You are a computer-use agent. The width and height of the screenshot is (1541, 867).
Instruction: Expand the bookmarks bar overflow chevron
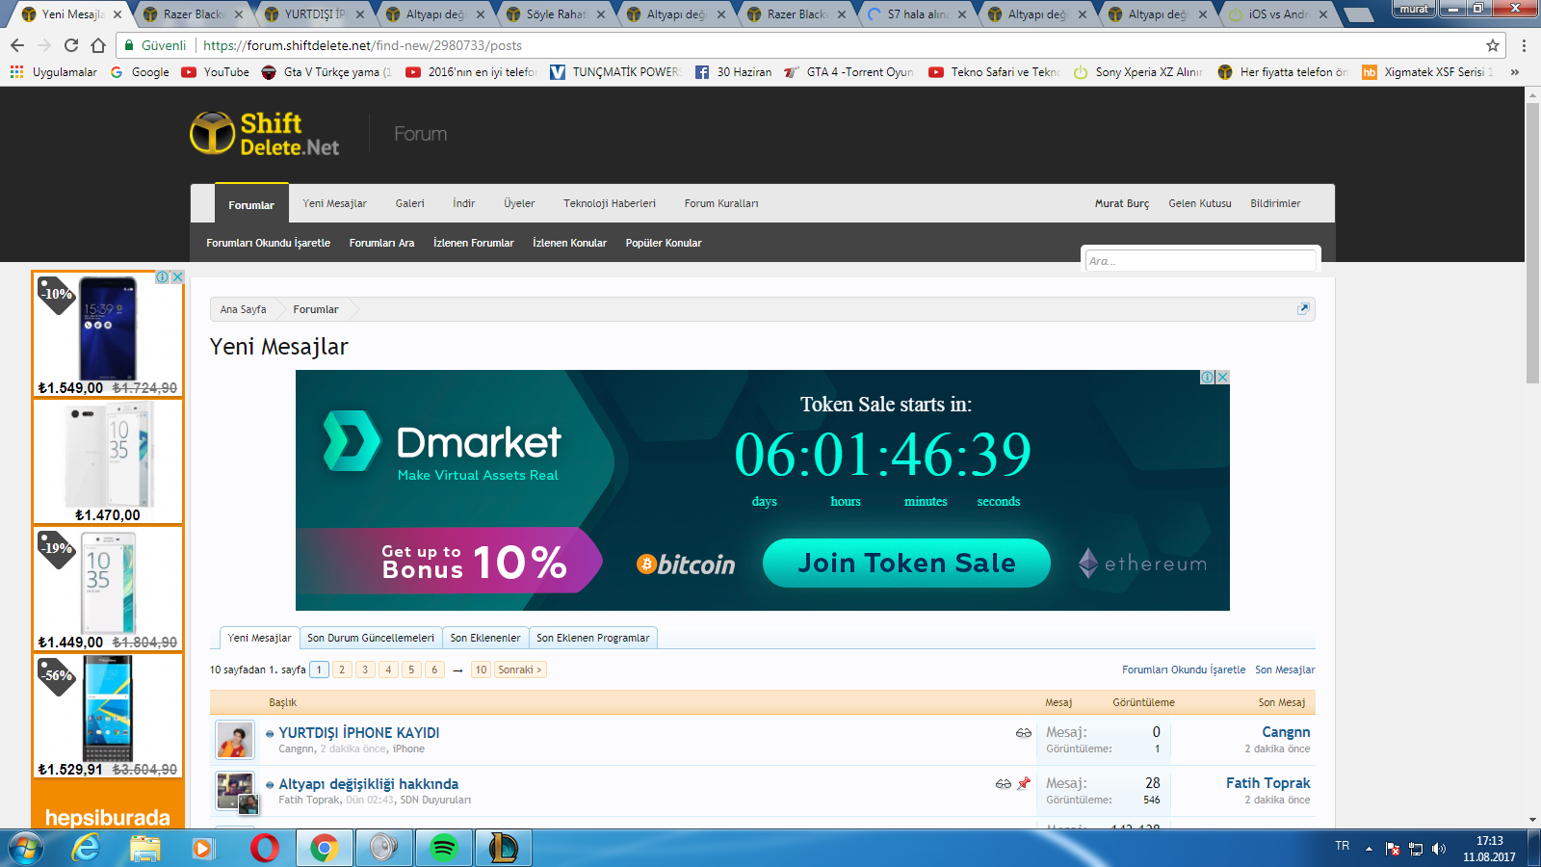[1515, 72]
